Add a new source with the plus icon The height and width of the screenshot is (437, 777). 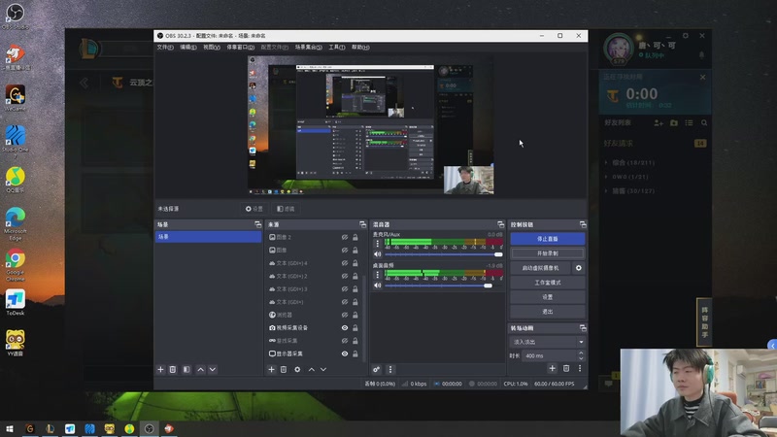tap(271, 370)
